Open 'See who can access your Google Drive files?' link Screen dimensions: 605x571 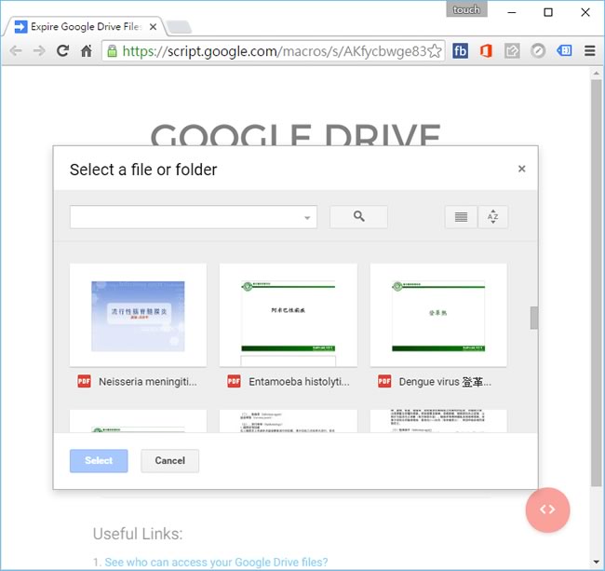[216, 562]
